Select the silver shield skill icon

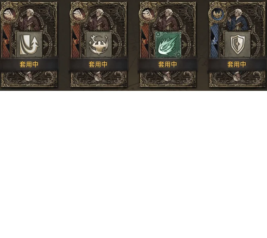click(238, 44)
